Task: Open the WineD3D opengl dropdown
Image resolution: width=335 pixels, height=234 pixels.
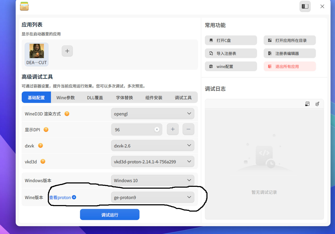Action: (x=153, y=114)
